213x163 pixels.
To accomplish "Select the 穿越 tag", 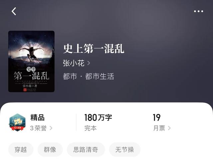I will click(x=21, y=150).
